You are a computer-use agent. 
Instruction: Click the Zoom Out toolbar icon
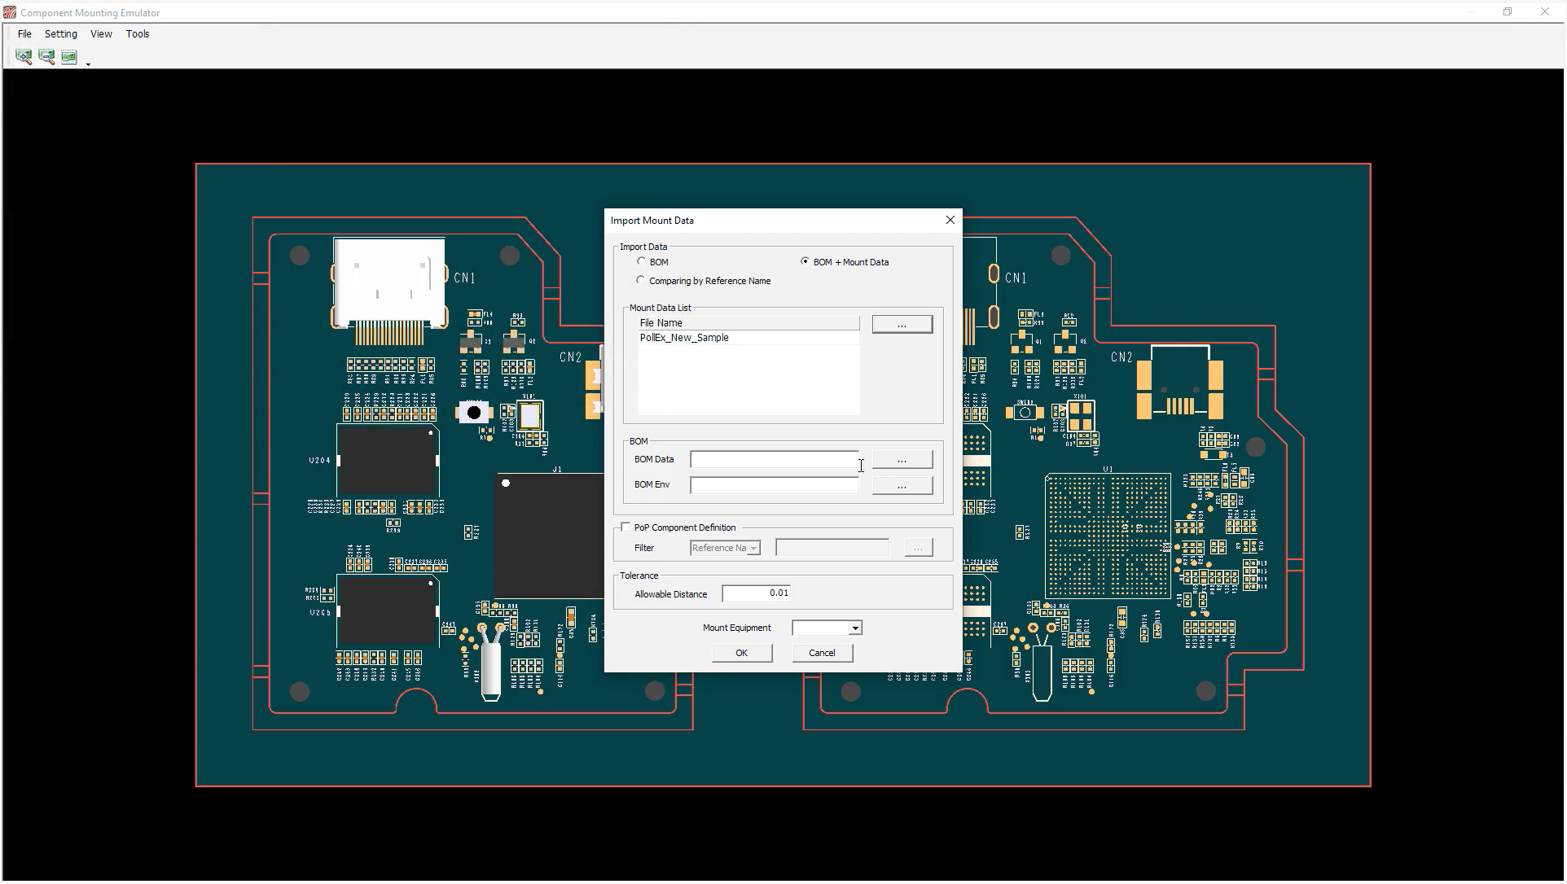coord(46,57)
